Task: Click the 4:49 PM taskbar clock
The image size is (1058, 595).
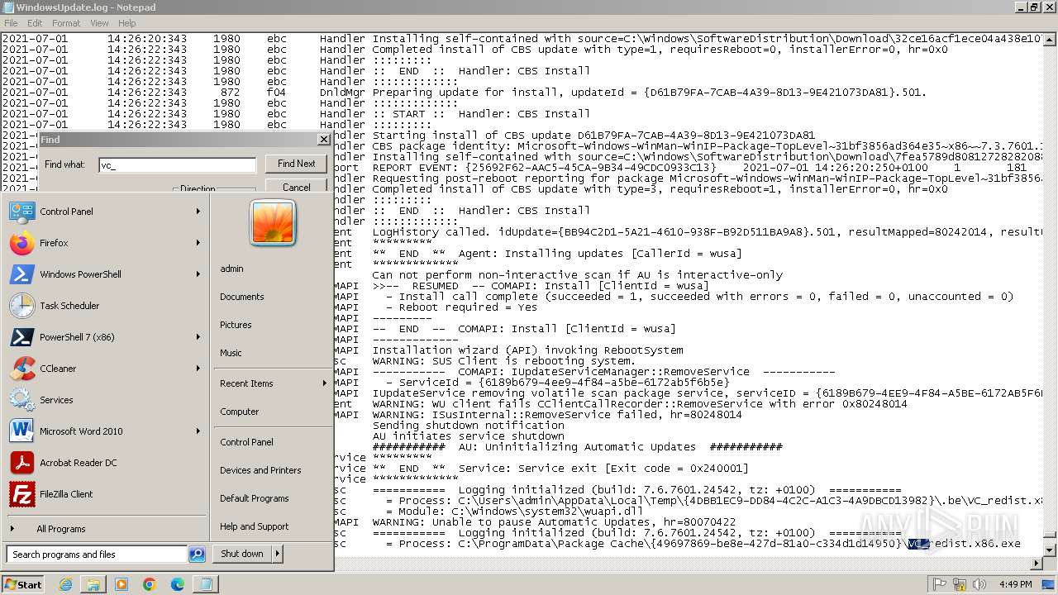Action: [1015, 584]
